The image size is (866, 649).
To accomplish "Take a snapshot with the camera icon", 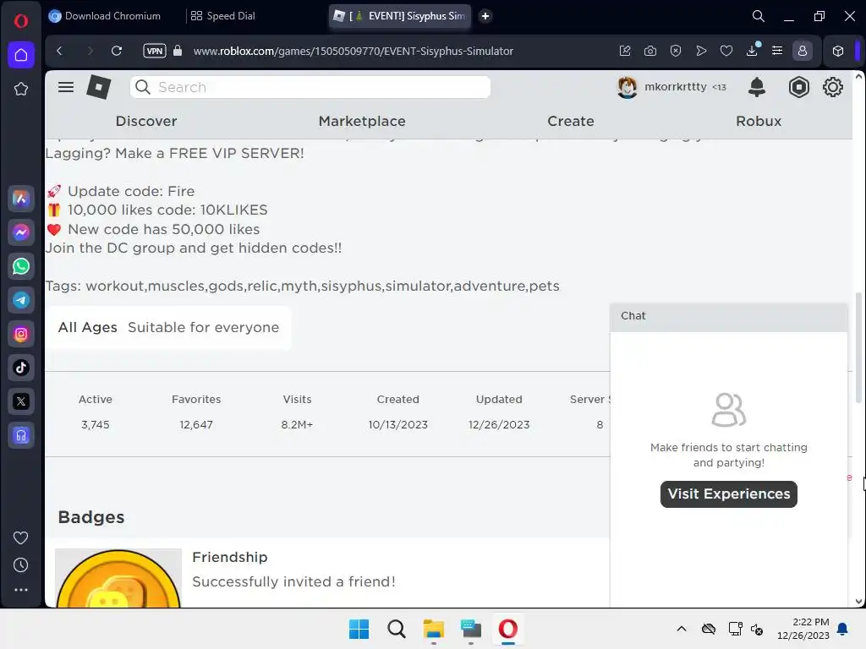I will click(x=650, y=51).
